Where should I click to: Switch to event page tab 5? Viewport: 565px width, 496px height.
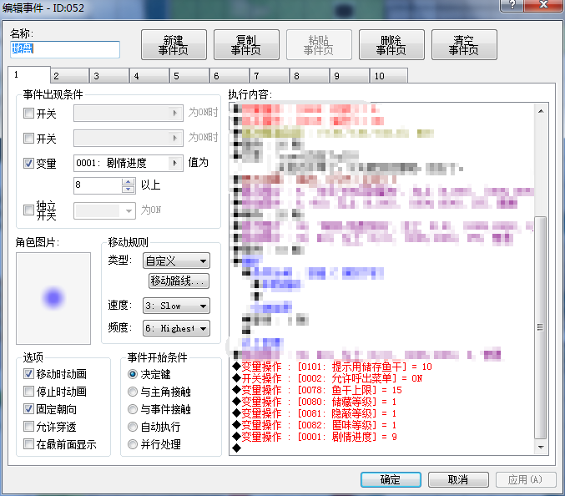(x=190, y=76)
